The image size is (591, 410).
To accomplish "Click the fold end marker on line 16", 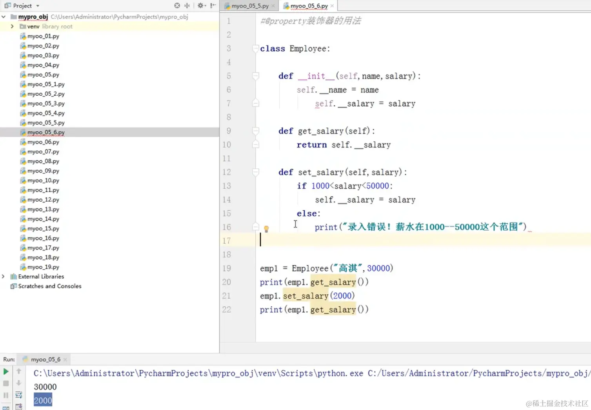I will click(x=256, y=227).
